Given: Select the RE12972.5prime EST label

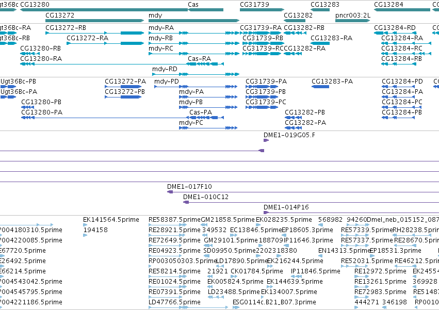Looking at the screenshot, I should point(381,272).
